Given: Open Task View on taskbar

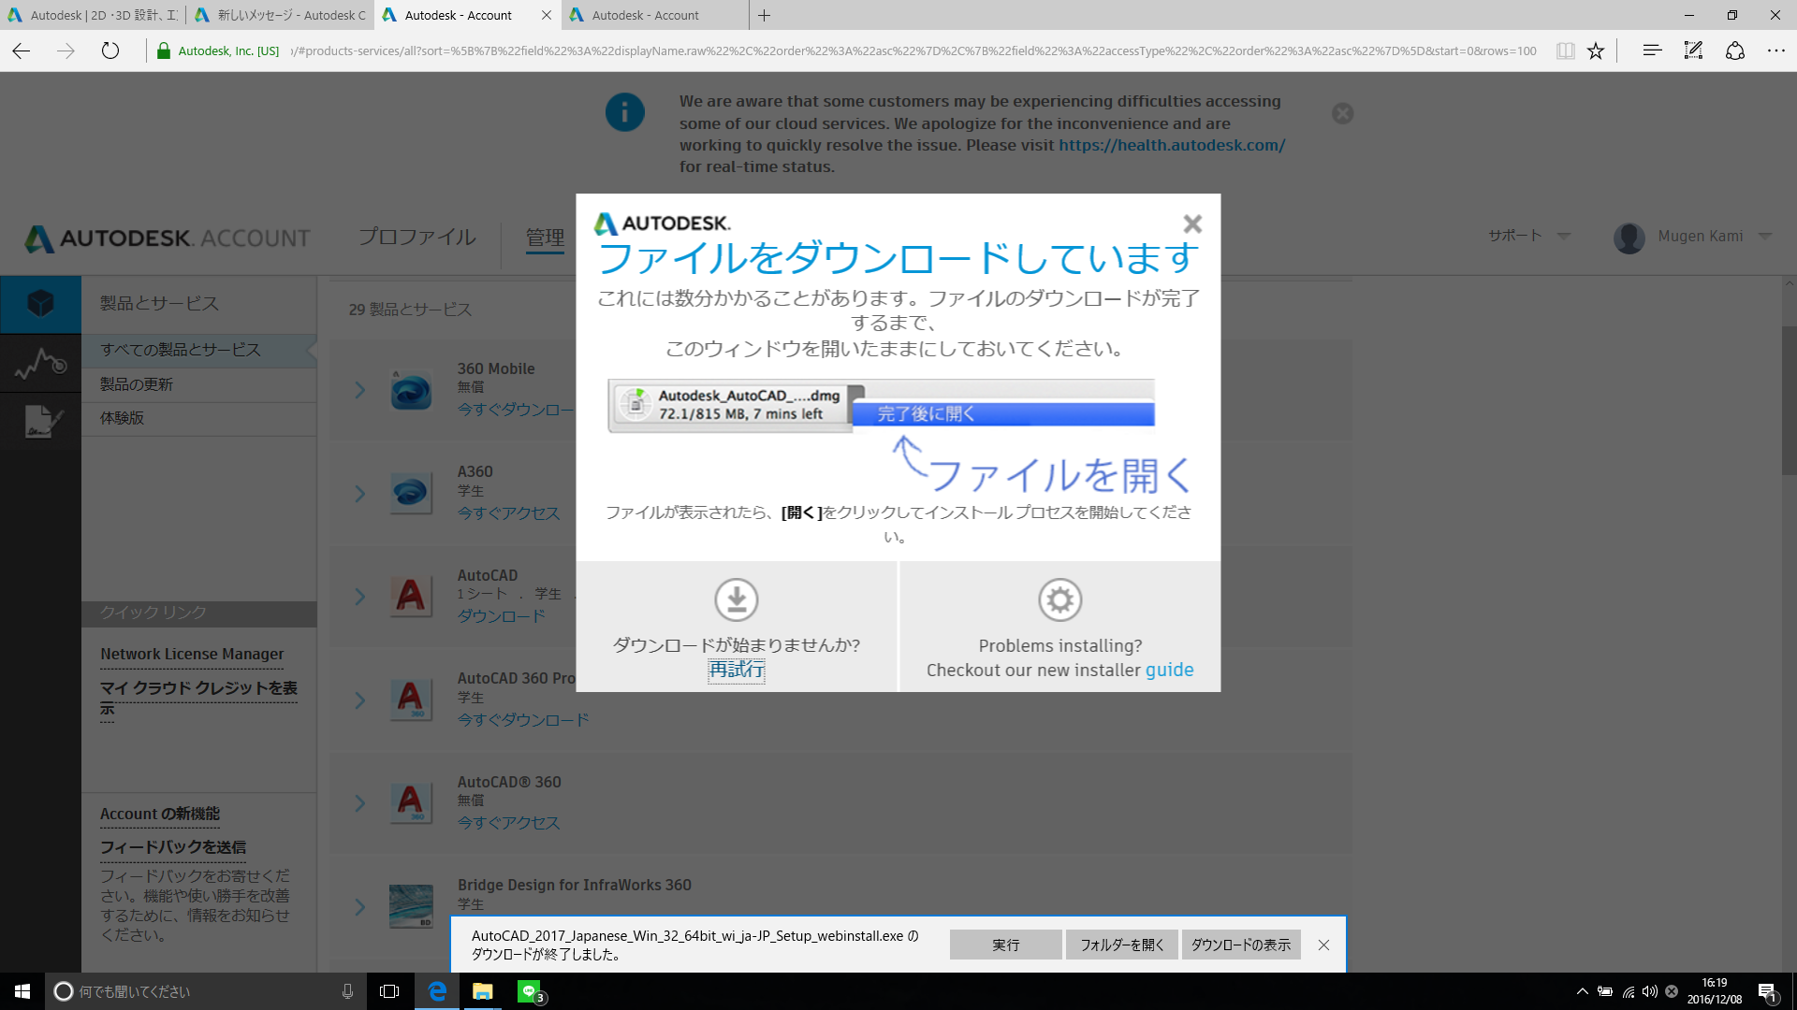Looking at the screenshot, I should 389,991.
